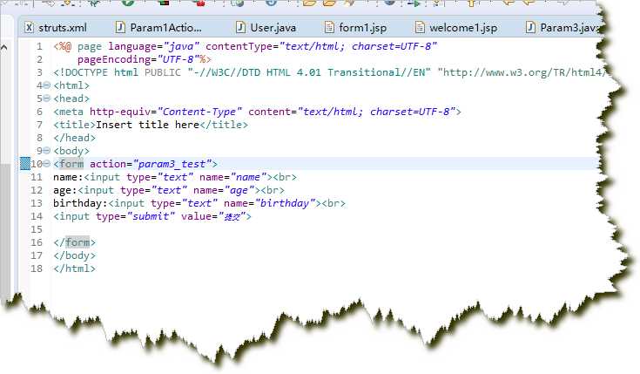
Task: Click name="name" attribute on line 11
Action: click(233, 177)
